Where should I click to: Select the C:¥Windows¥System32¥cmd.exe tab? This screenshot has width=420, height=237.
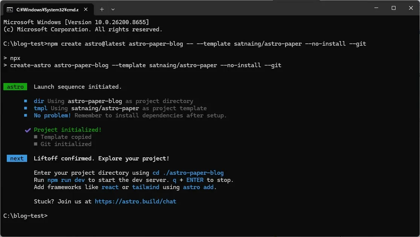(47, 10)
